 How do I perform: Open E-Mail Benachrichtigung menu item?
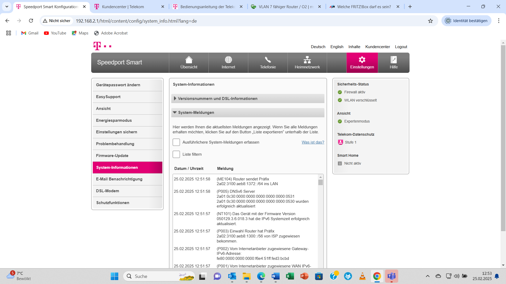[128, 179]
